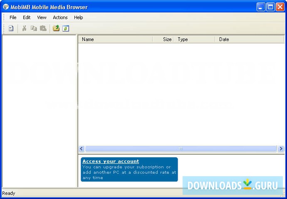
Task: Click the horizontal scrollbar thumb
Action: [181, 149]
